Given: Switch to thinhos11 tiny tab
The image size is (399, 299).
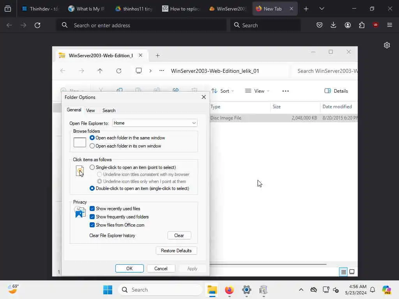Looking at the screenshot, I should (133, 9).
